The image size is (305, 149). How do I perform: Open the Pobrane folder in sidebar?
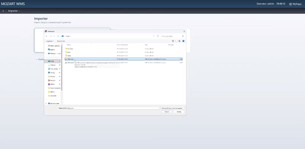click(53, 65)
